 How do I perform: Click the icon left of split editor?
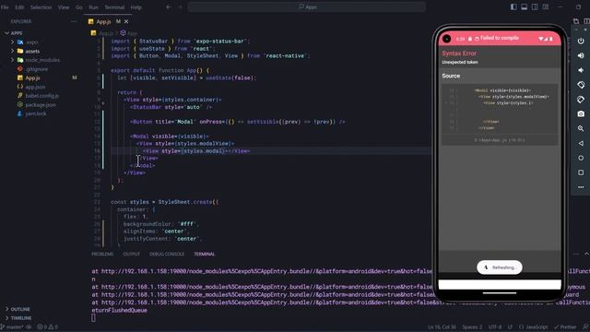point(576,21)
